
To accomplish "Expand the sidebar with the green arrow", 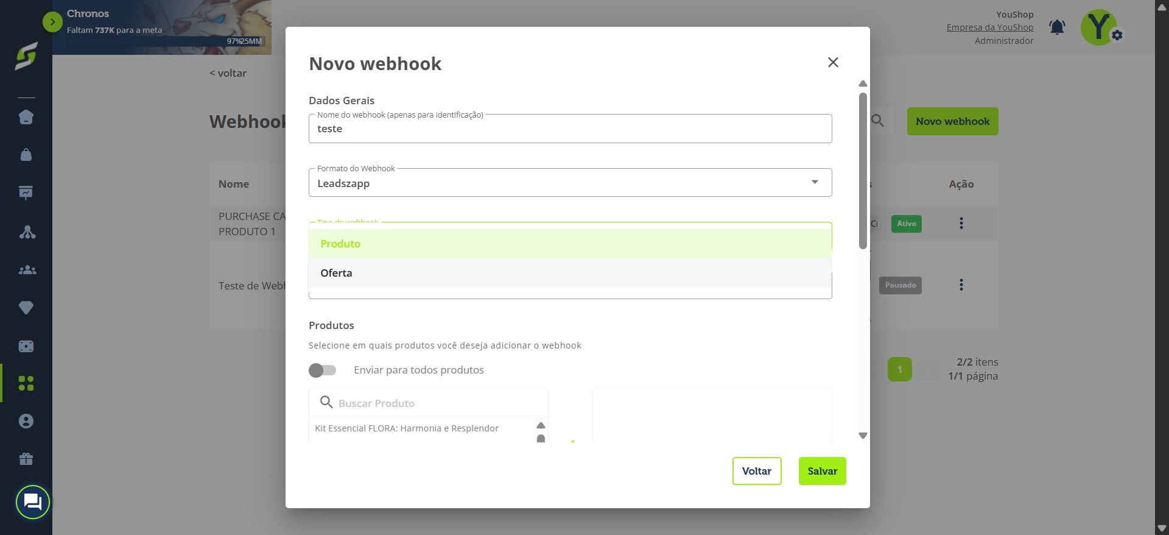I will [x=52, y=23].
